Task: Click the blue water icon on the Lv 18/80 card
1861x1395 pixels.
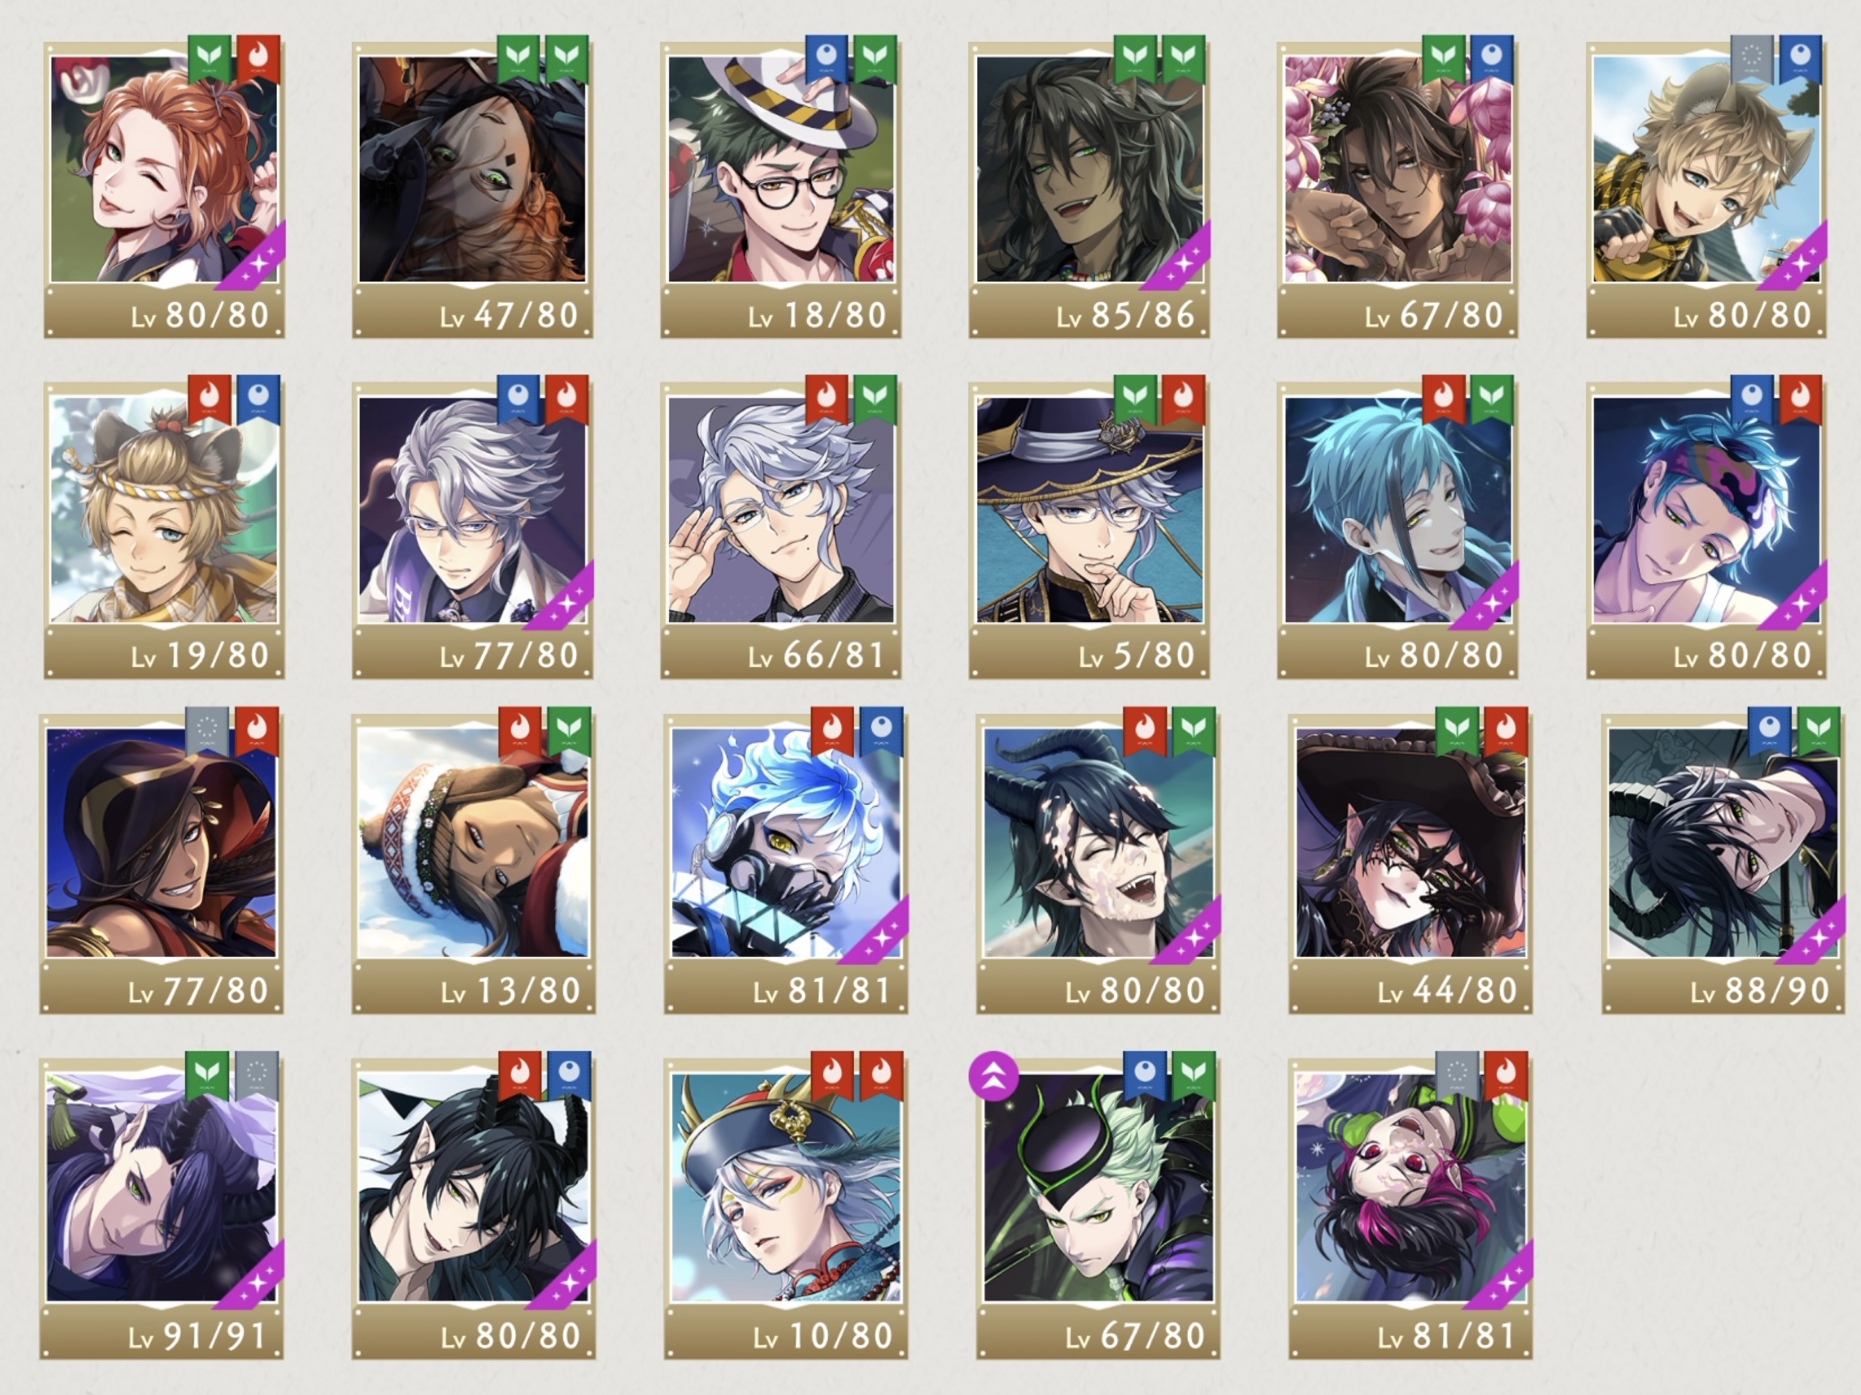Action: [827, 59]
